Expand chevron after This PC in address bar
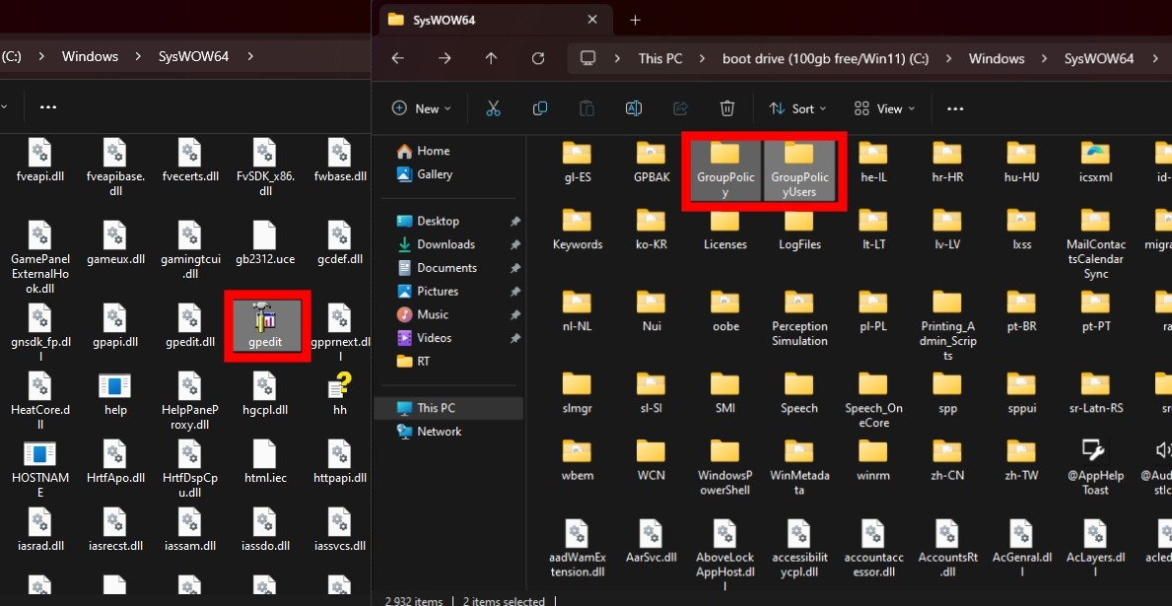 [702, 58]
